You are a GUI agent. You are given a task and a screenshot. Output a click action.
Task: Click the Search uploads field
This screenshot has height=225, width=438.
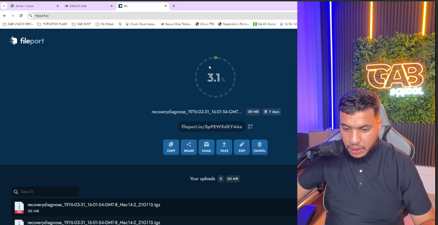[x=45, y=192]
